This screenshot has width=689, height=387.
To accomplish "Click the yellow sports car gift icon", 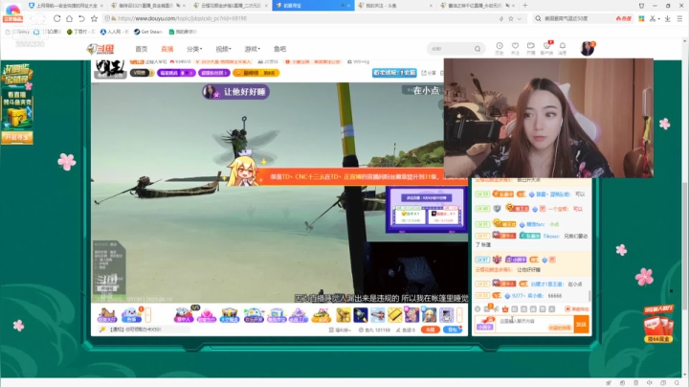I will pyautogui.click(x=322, y=315).
